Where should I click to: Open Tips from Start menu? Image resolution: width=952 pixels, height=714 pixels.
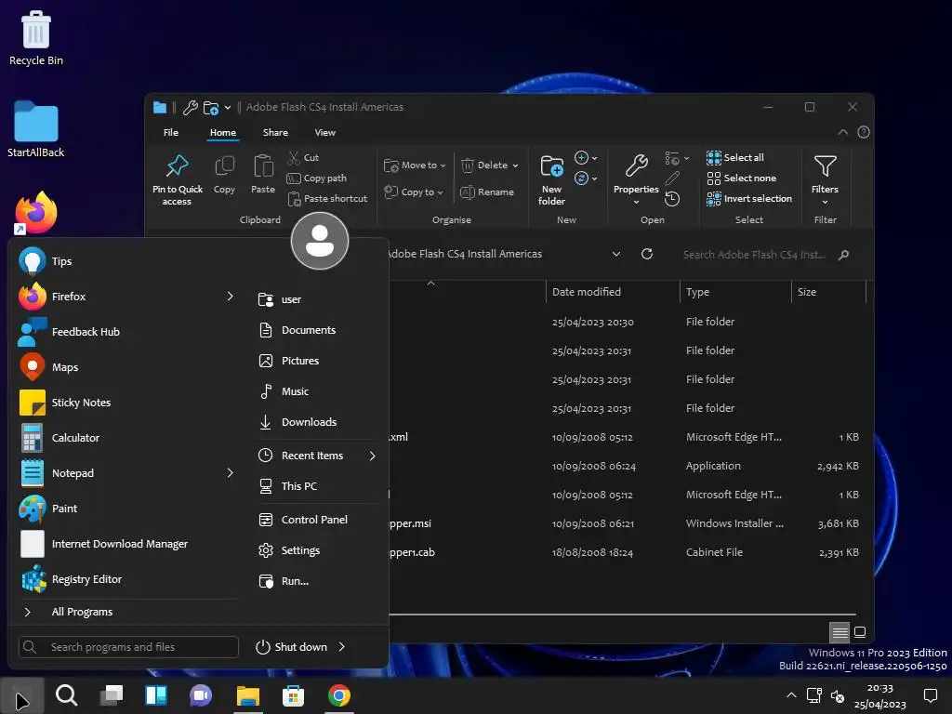[126, 261]
